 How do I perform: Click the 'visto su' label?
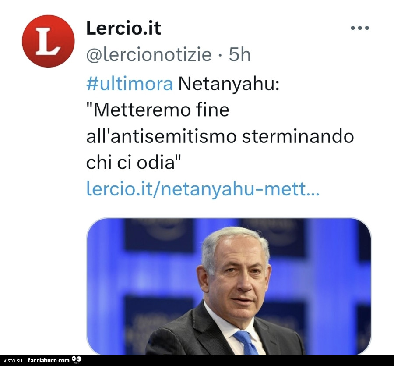pos(13,360)
